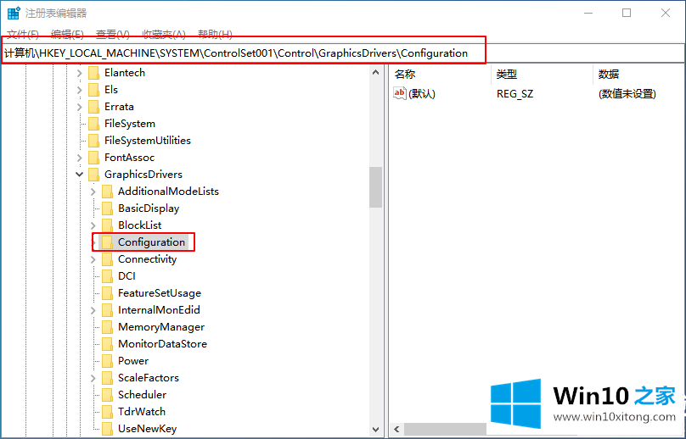
Task: Open the 收藏夹(A) menu
Action: coord(164,34)
